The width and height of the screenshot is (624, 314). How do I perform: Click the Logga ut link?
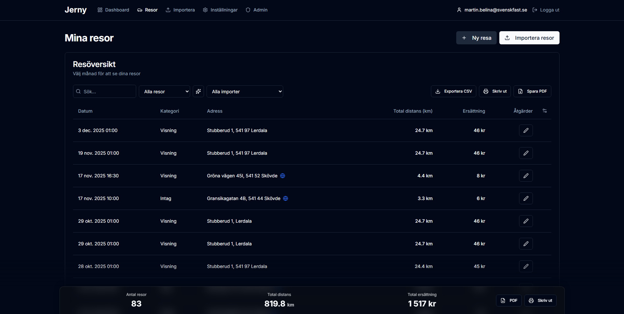click(x=546, y=10)
